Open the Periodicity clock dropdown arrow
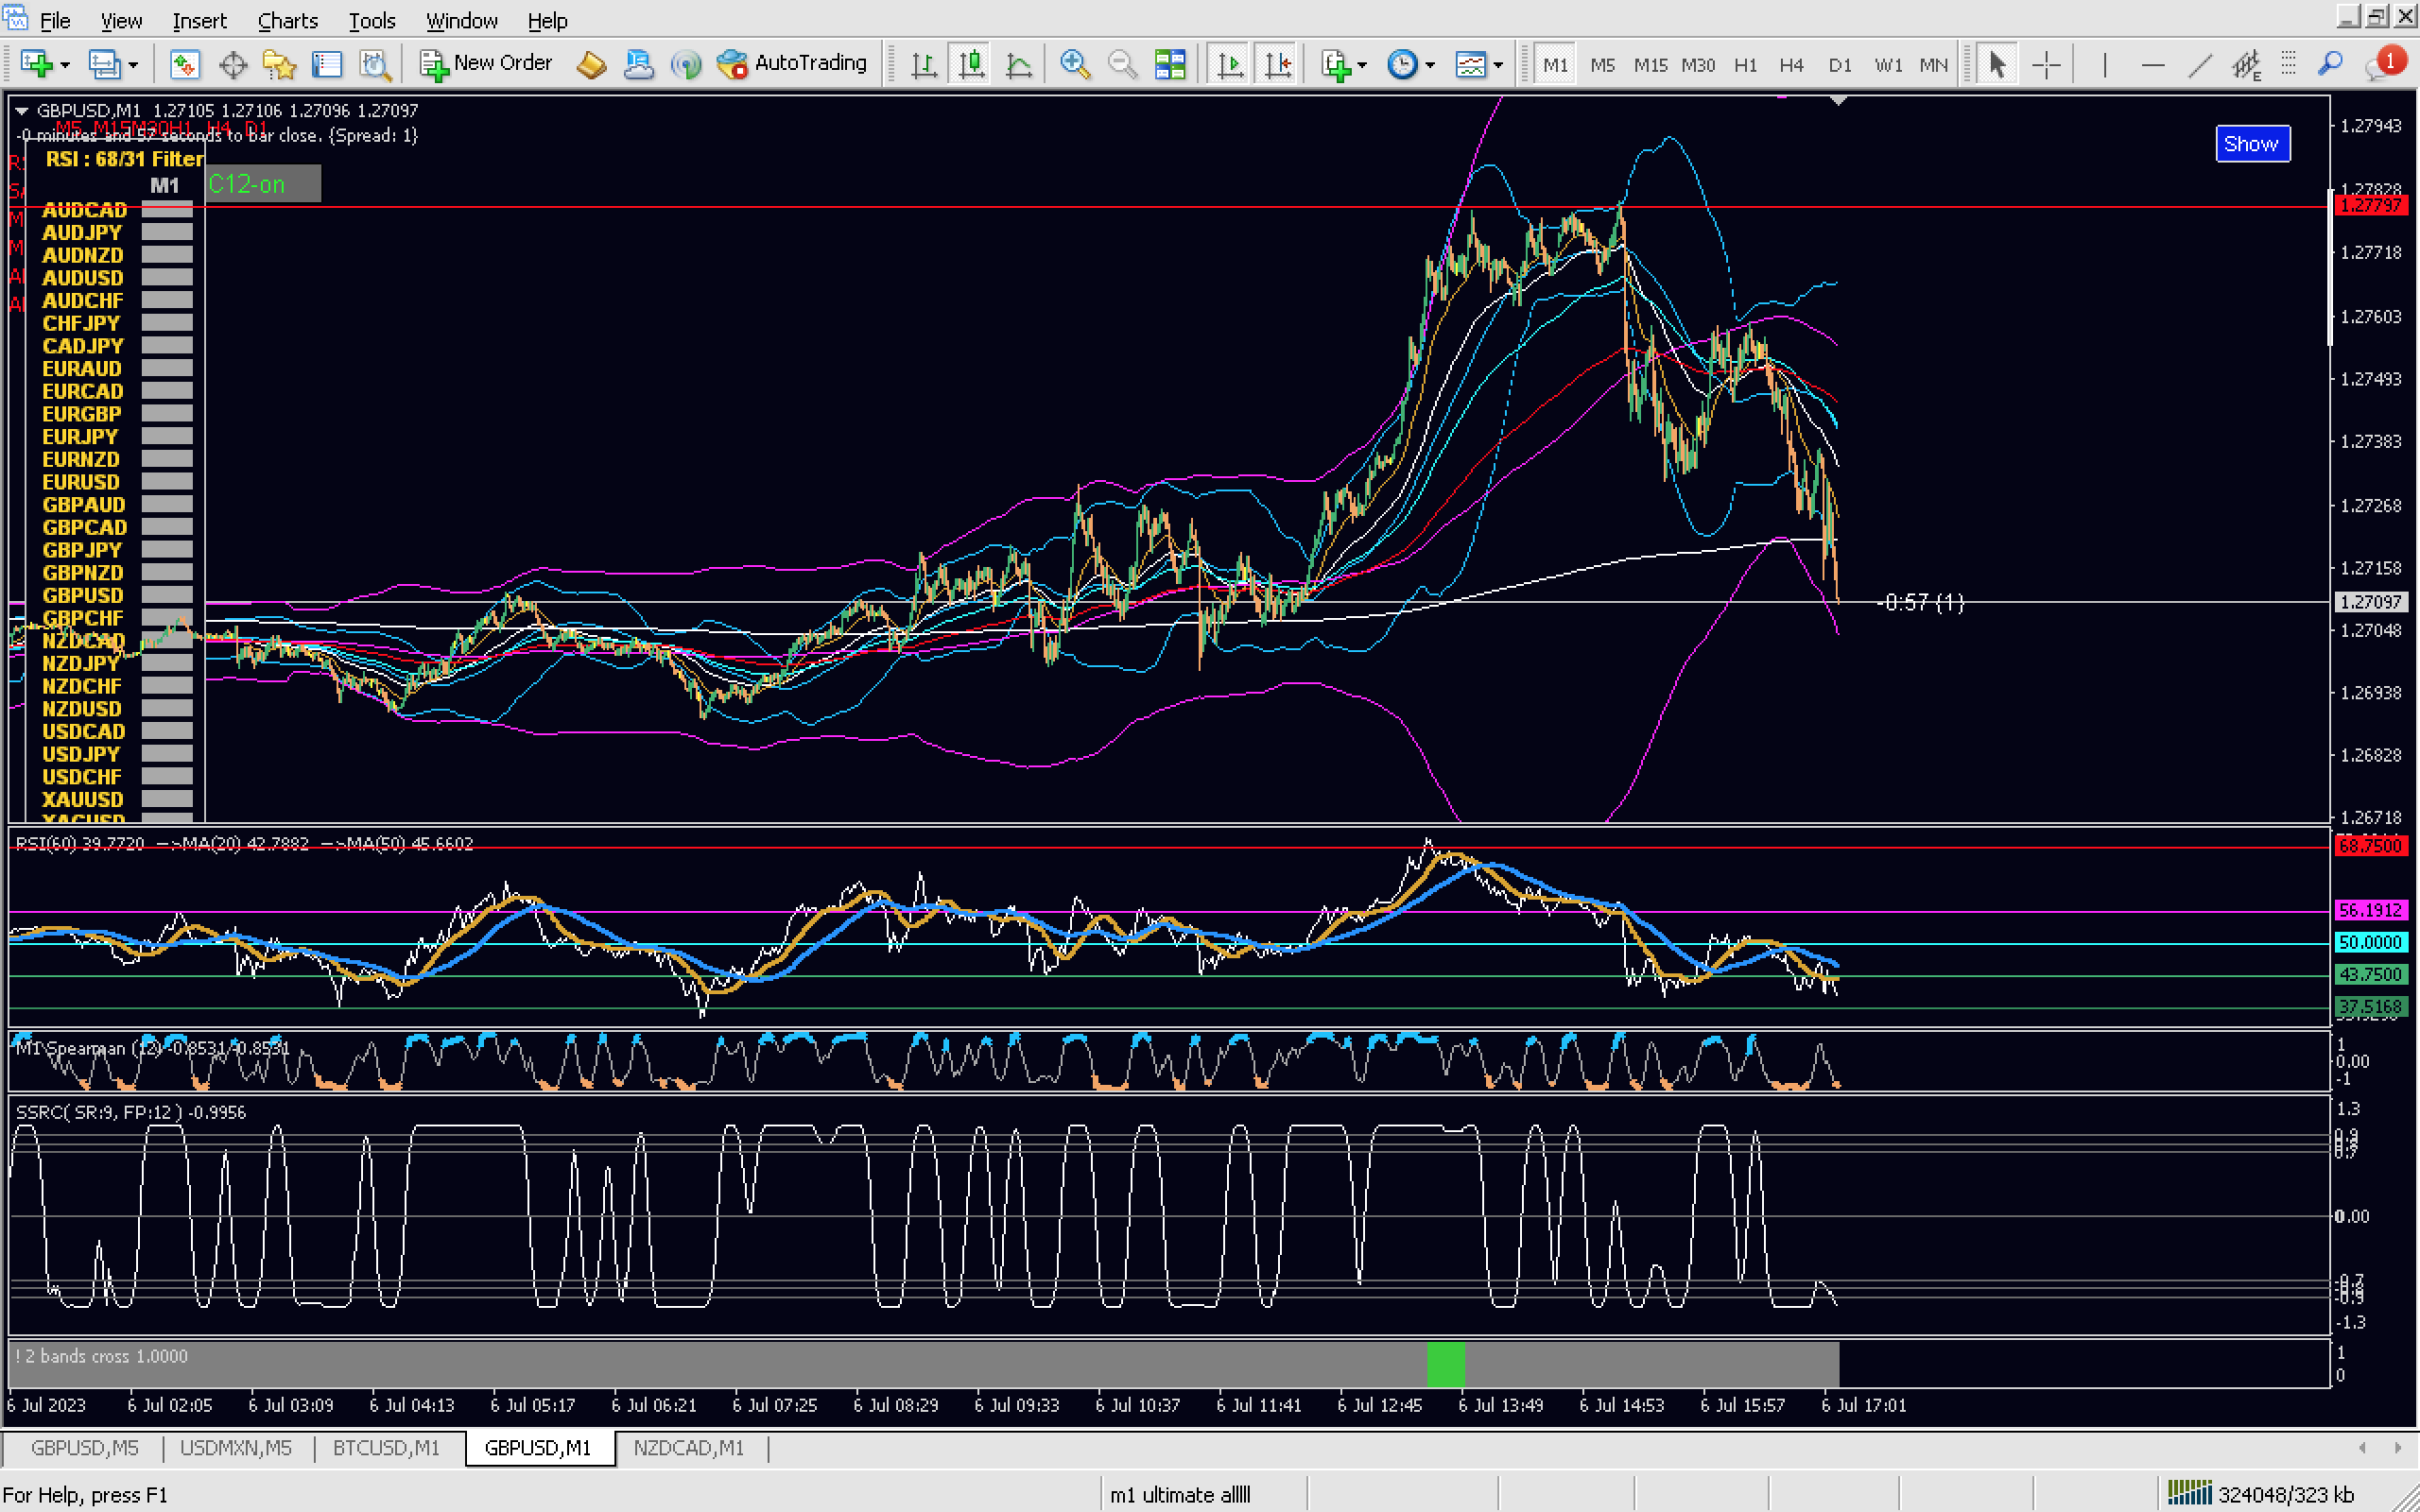This screenshot has height=1512, width=2420. coord(1430,65)
